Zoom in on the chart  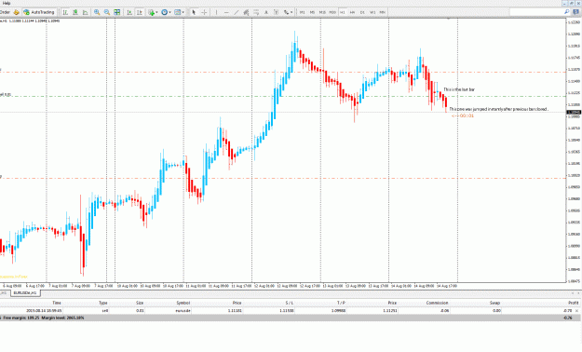coord(97,12)
